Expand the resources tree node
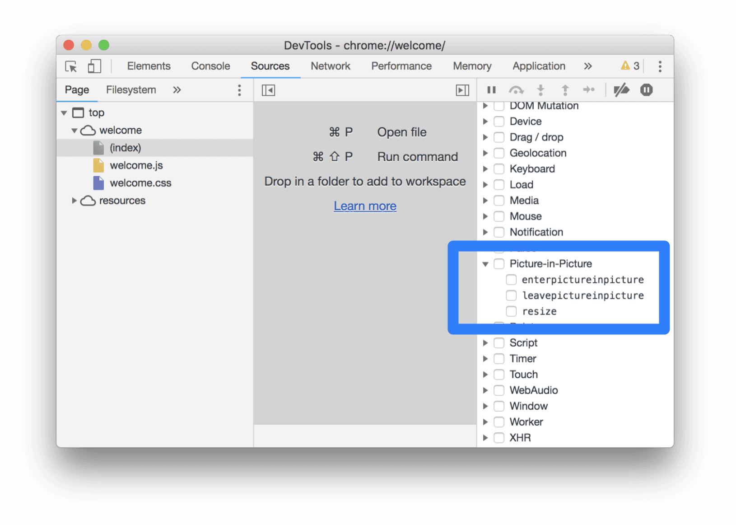736x525 pixels. [75, 200]
